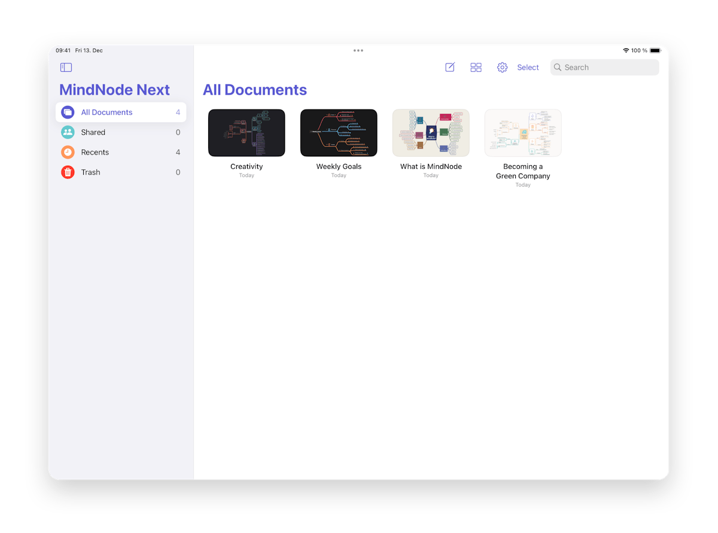Enter document selection mode with Select
This screenshot has height=533, width=718.
pyautogui.click(x=528, y=67)
